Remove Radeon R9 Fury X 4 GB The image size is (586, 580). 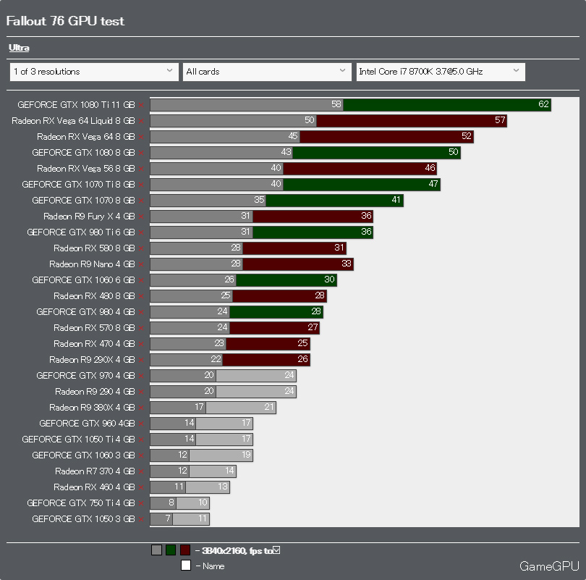141,217
